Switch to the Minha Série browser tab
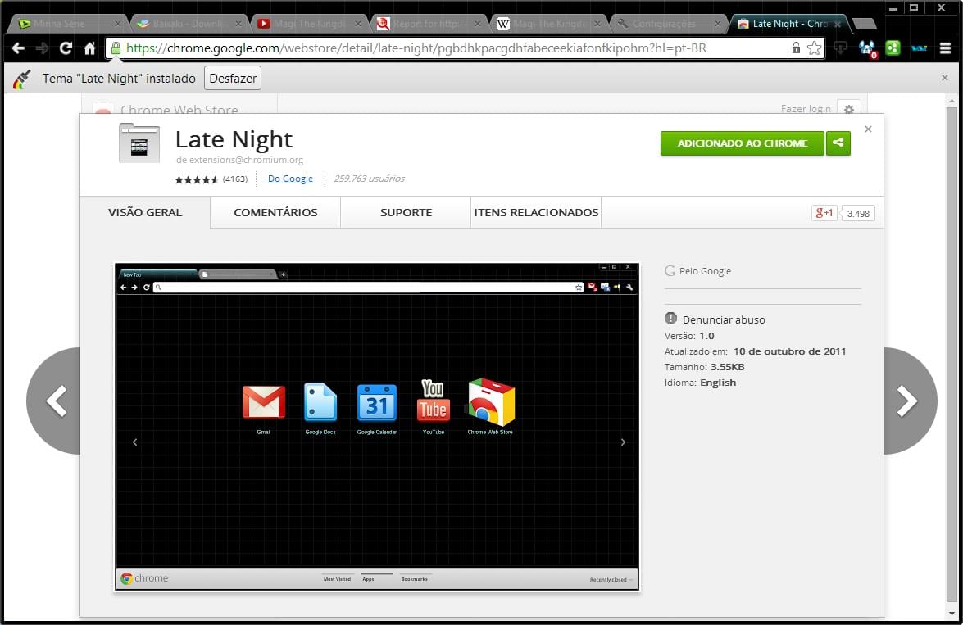 click(x=66, y=24)
